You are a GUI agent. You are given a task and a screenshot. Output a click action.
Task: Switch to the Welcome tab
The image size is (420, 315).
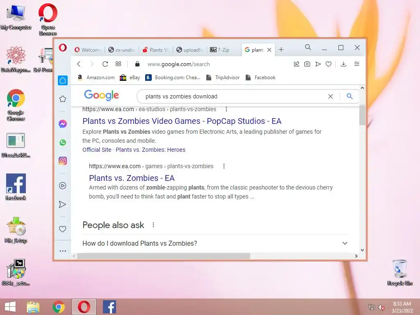[88, 50]
